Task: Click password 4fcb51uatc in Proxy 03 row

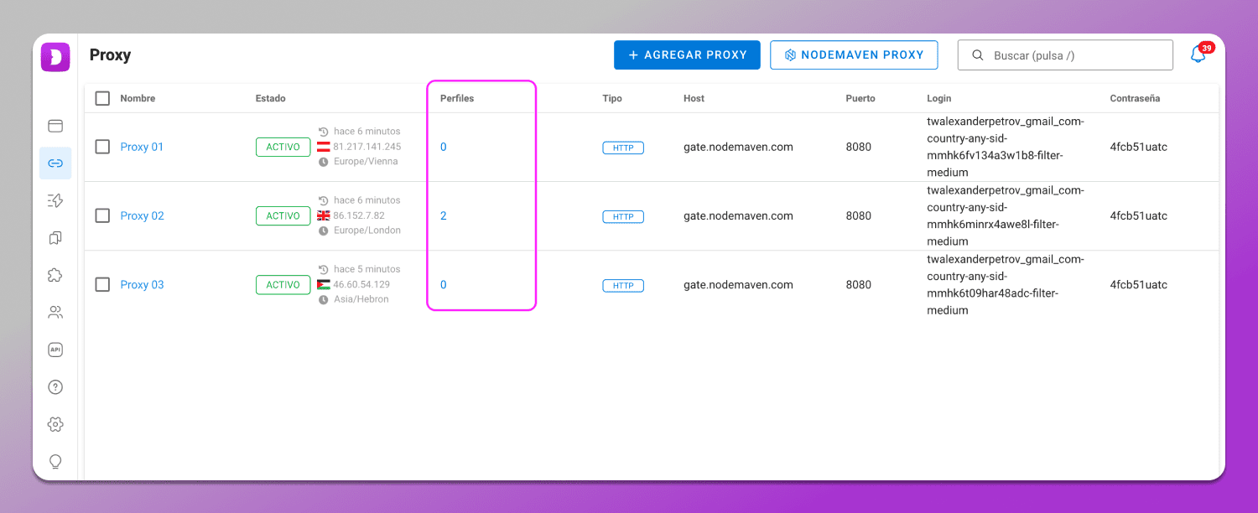Action: tap(1138, 284)
